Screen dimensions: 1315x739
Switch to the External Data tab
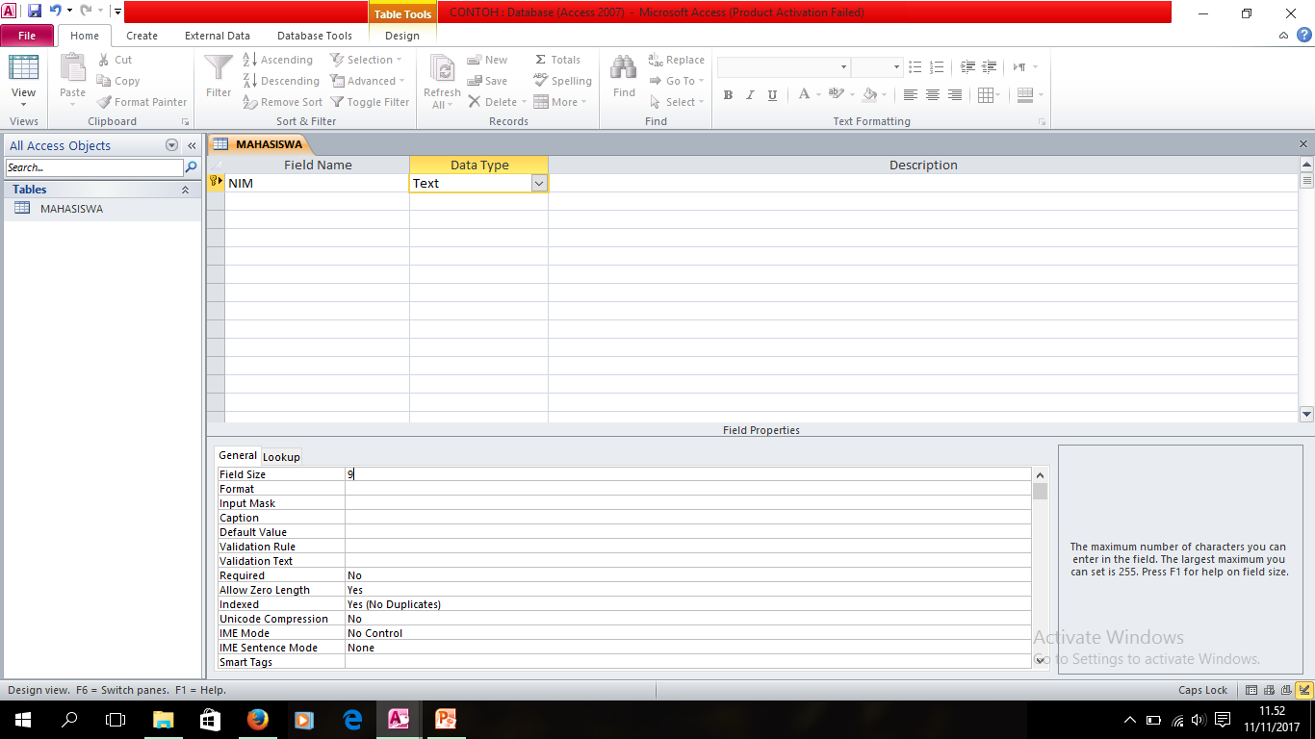[218, 36]
